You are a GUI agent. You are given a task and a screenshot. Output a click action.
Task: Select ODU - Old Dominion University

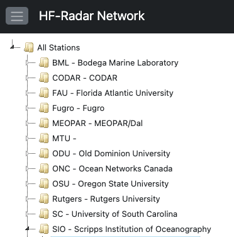click(x=111, y=153)
